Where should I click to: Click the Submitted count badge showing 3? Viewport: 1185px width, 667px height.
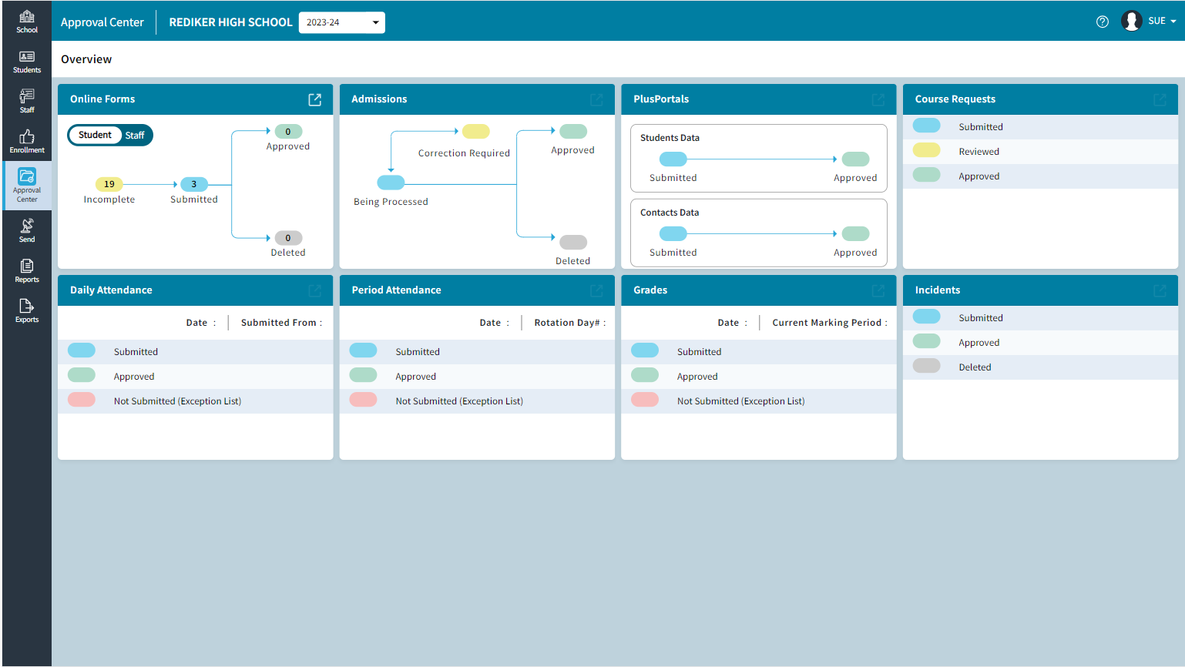[x=193, y=184]
